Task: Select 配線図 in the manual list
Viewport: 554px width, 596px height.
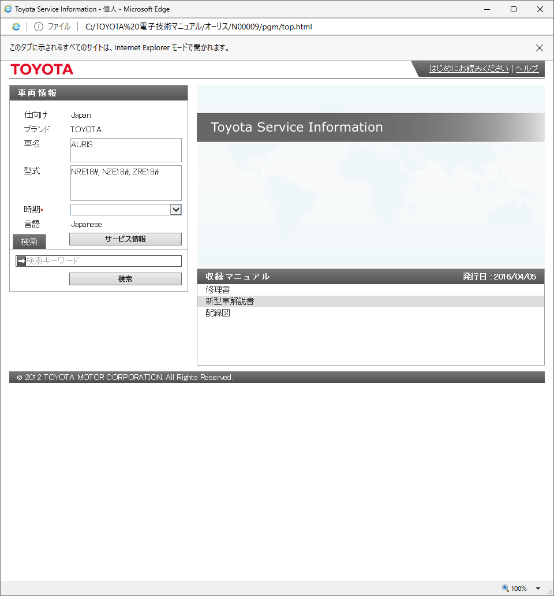Action: [x=370, y=313]
